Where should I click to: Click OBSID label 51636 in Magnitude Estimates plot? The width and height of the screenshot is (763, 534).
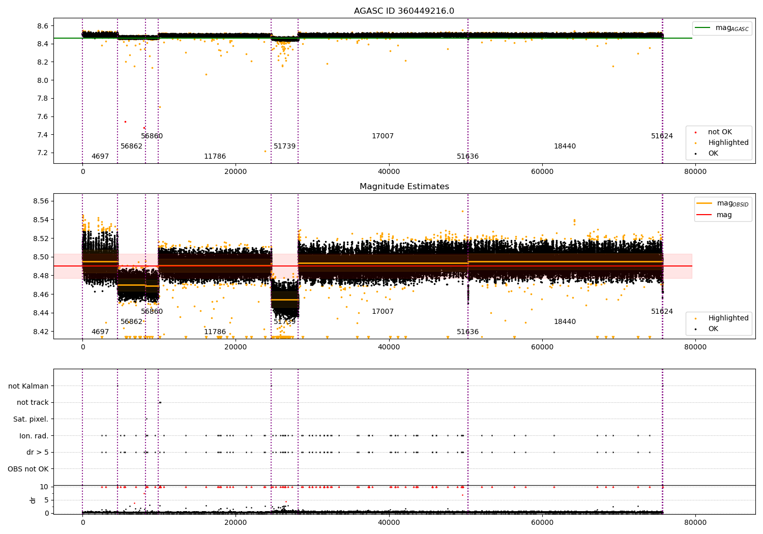(468, 332)
